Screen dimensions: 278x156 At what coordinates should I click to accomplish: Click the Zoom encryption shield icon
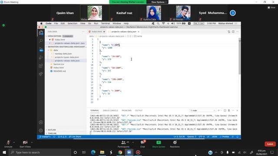pos(3,26)
